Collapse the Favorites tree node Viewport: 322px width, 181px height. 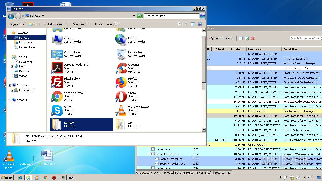pyautogui.click(x=10, y=33)
